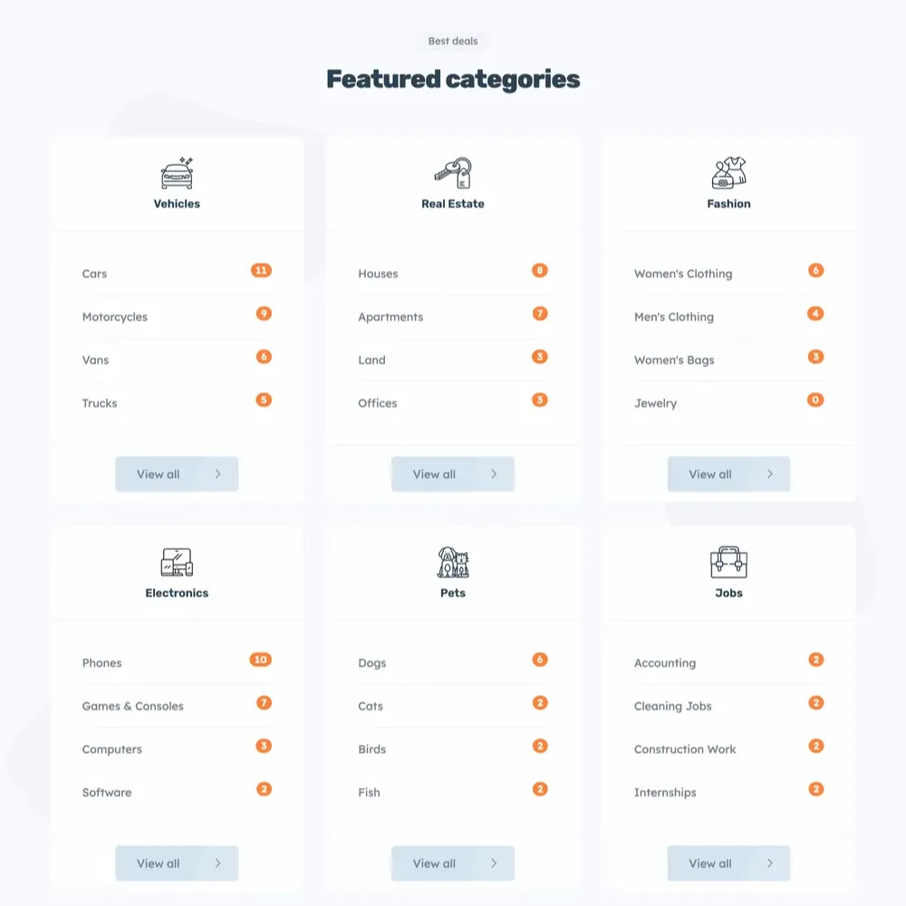Click the Pets dog and cat icon
This screenshot has height=906, width=906.
point(453,562)
